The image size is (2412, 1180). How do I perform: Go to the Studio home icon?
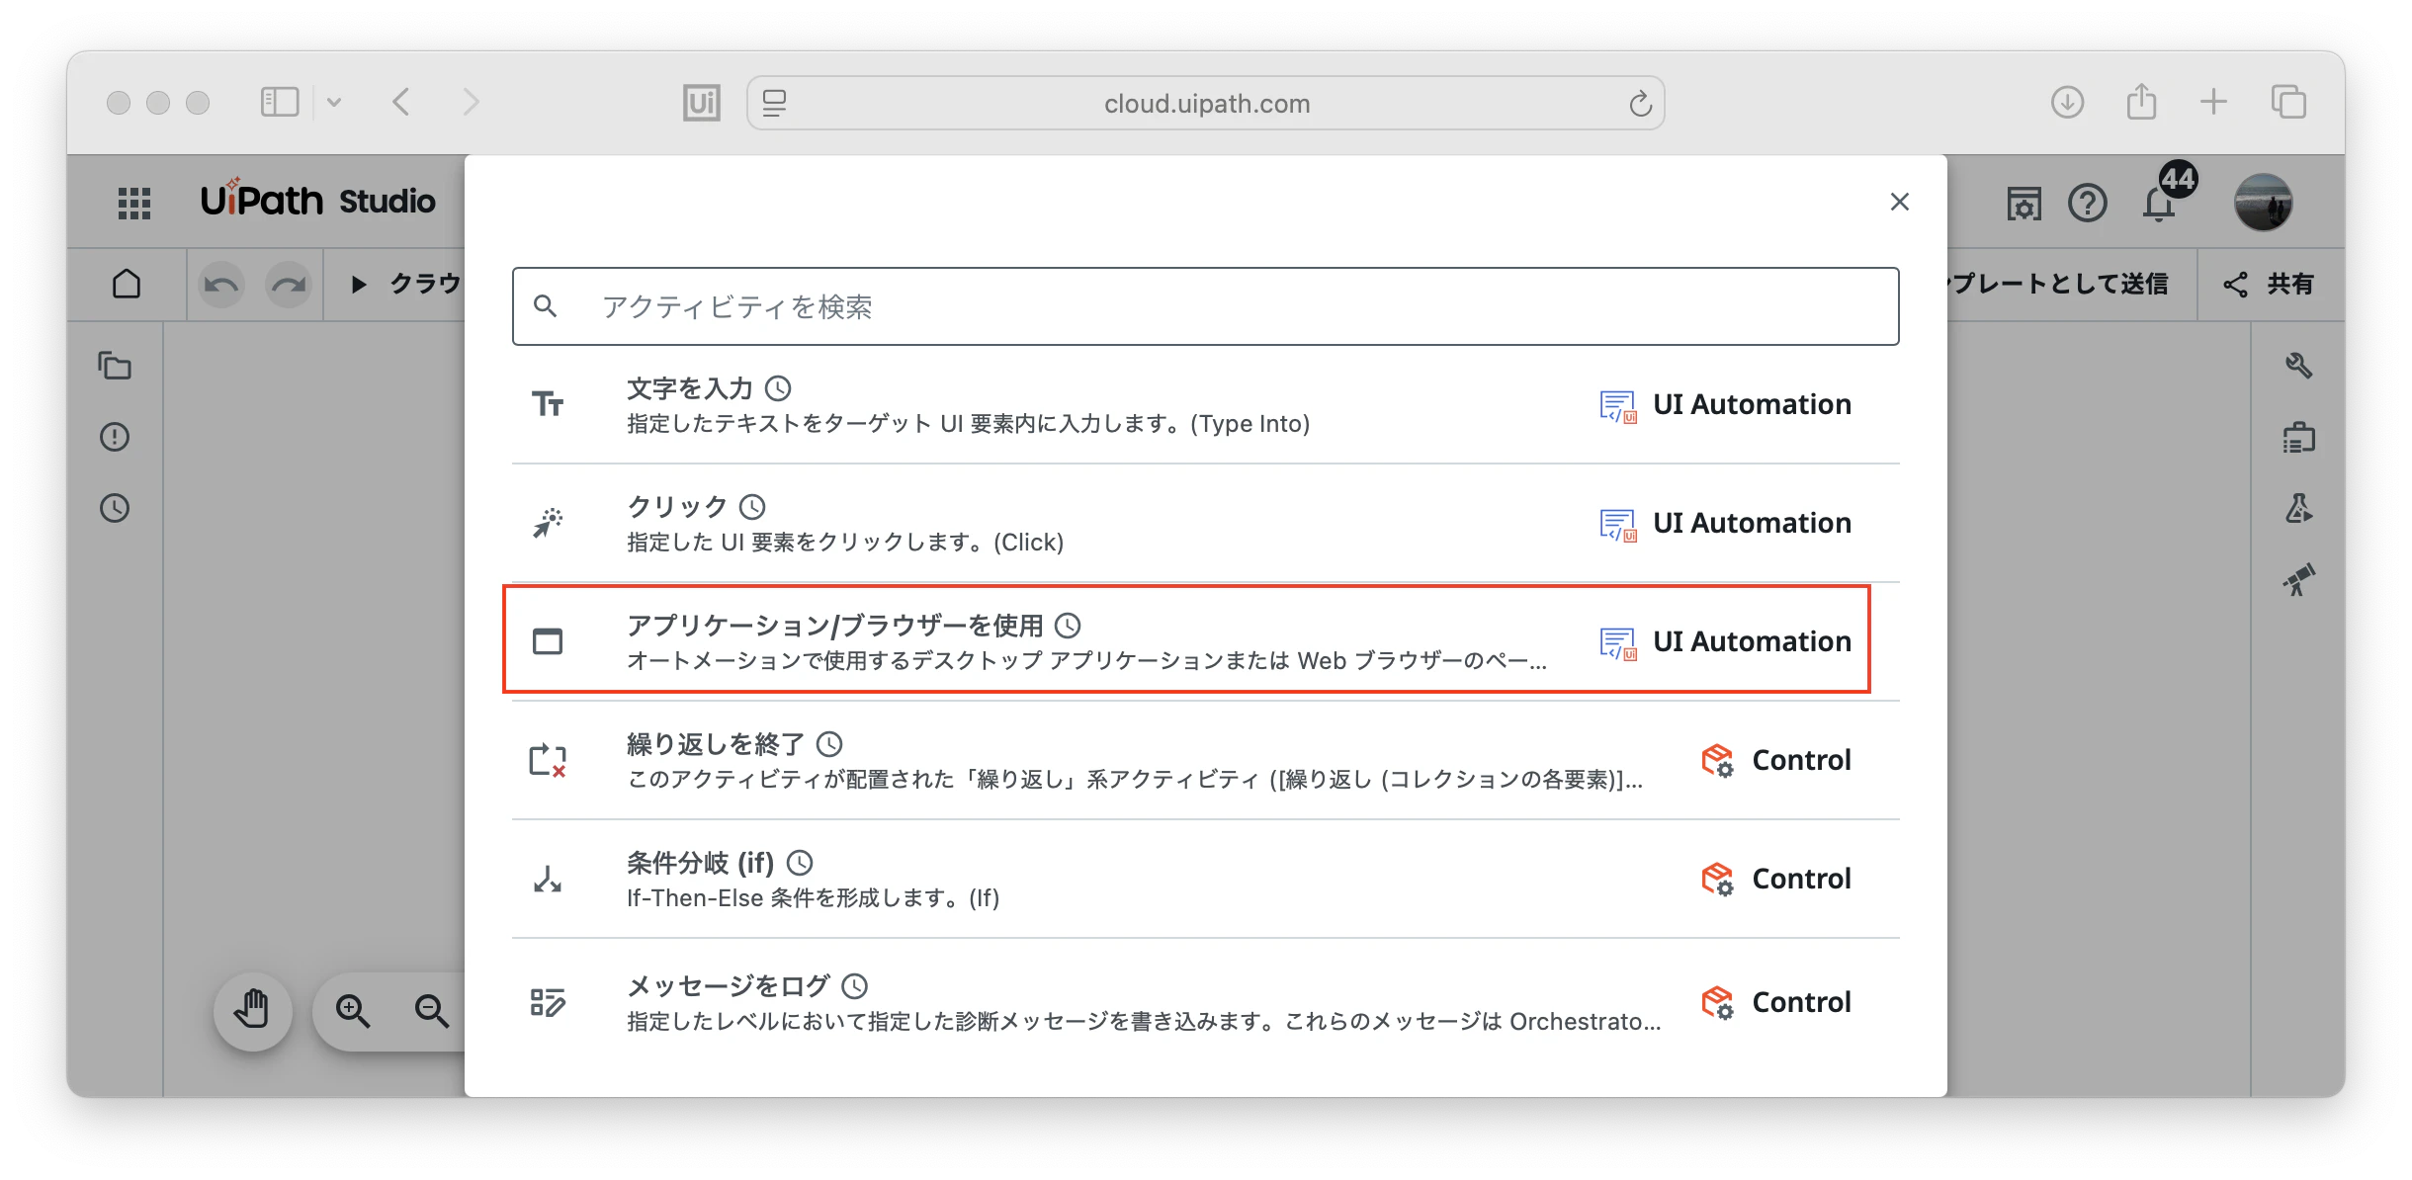click(x=127, y=285)
